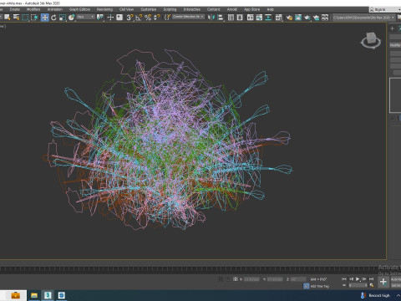Open Curve Editor icon
The width and height of the screenshot is (401, 301).
(259, 18)
